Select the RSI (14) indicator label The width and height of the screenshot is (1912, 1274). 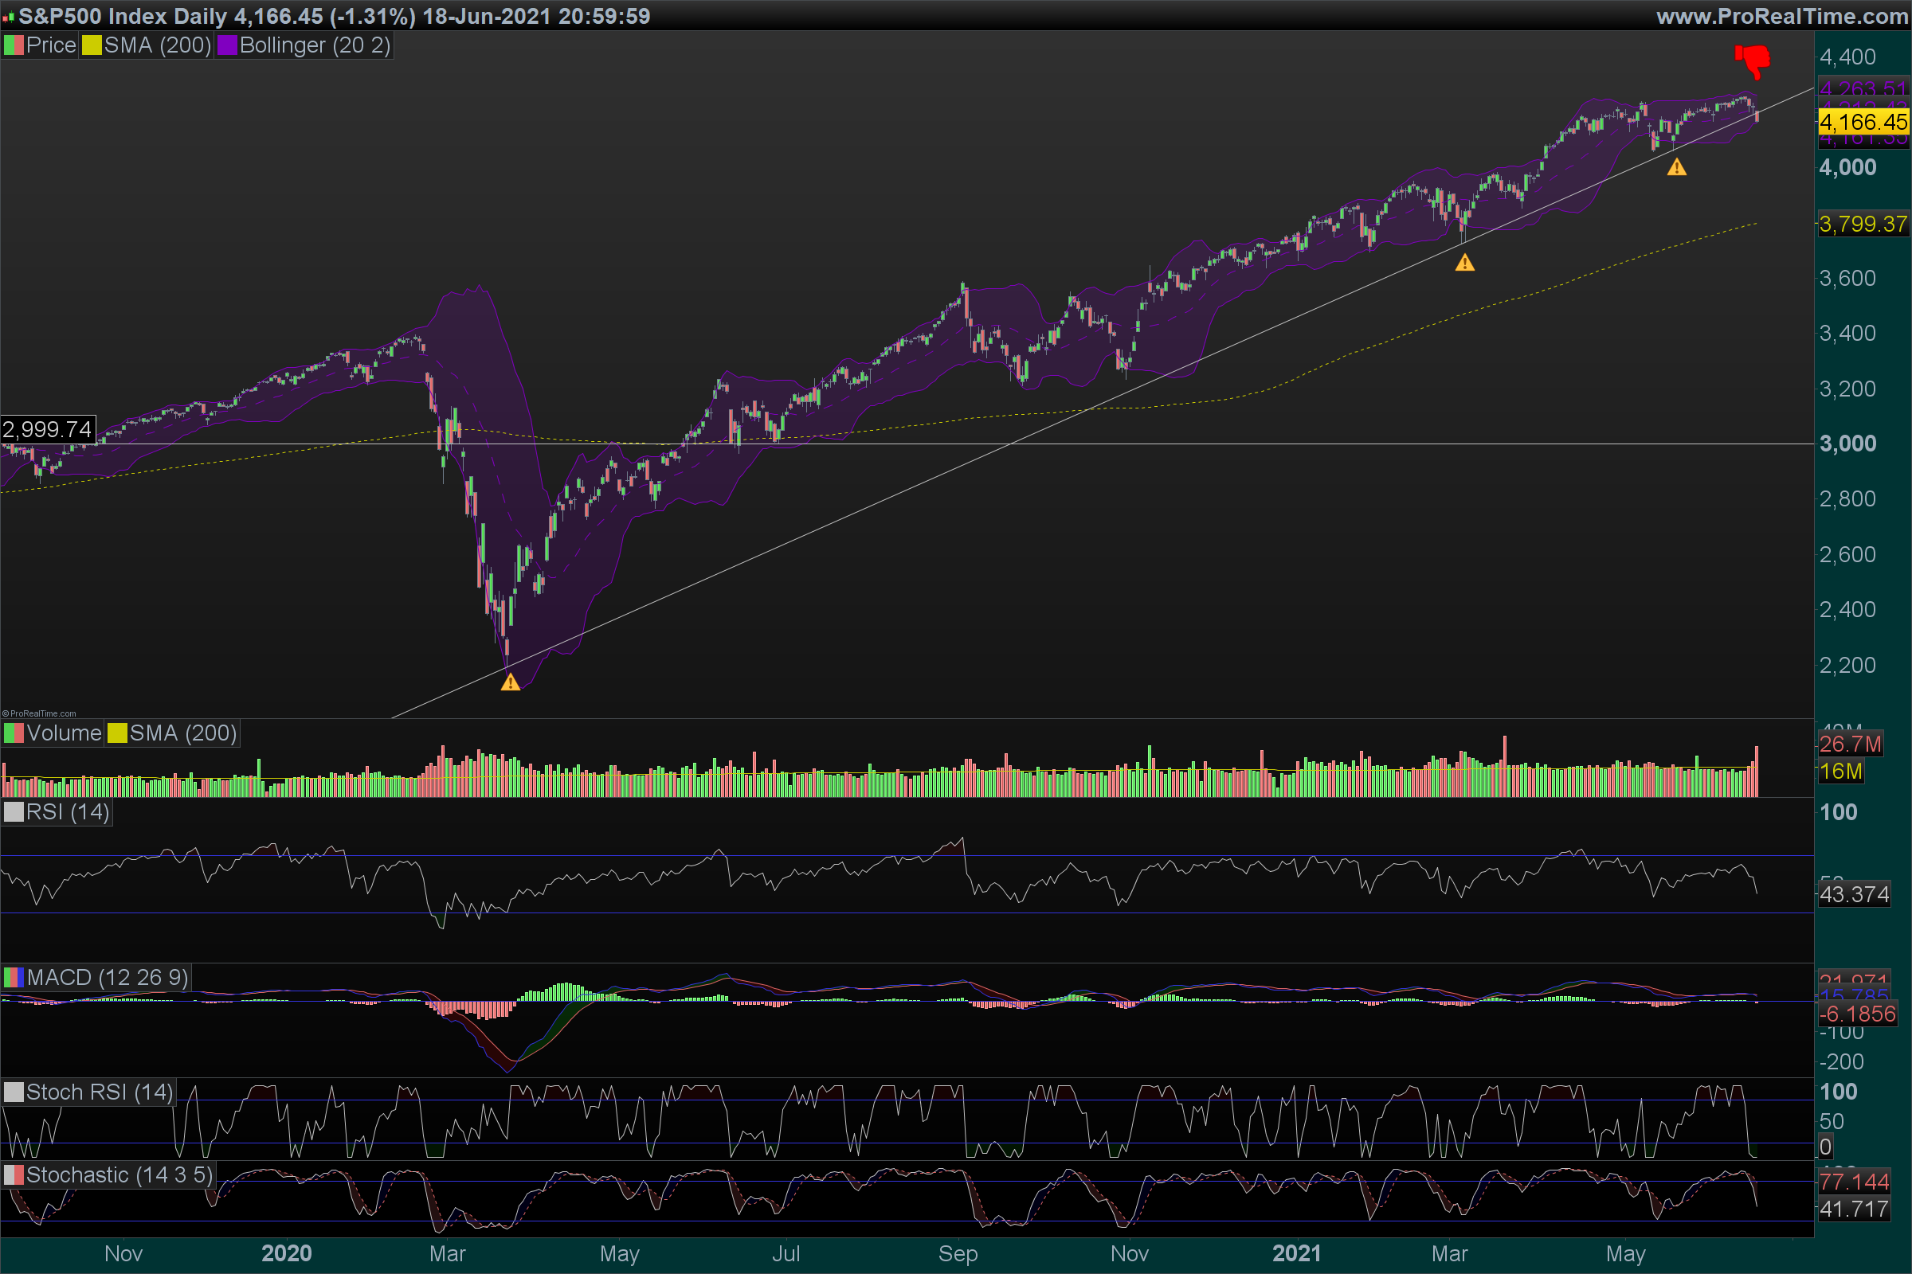click(x=67, y=812)
